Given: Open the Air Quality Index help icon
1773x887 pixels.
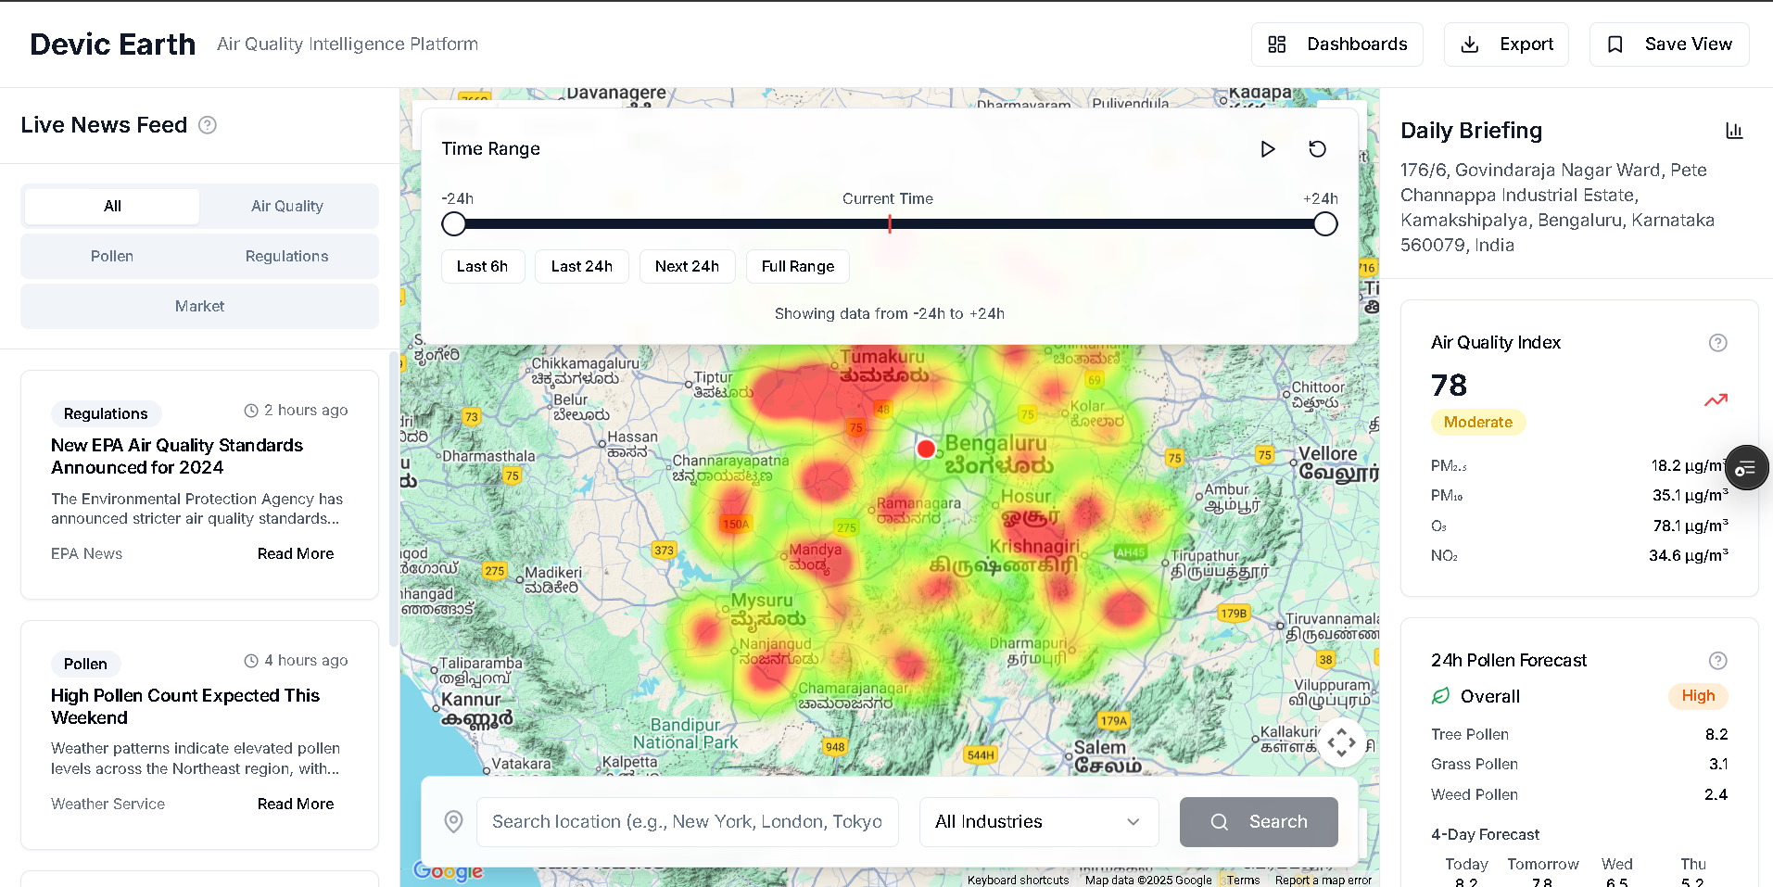Looking at the screenshot, I should pyautogui.click(x=1717, y=343).
